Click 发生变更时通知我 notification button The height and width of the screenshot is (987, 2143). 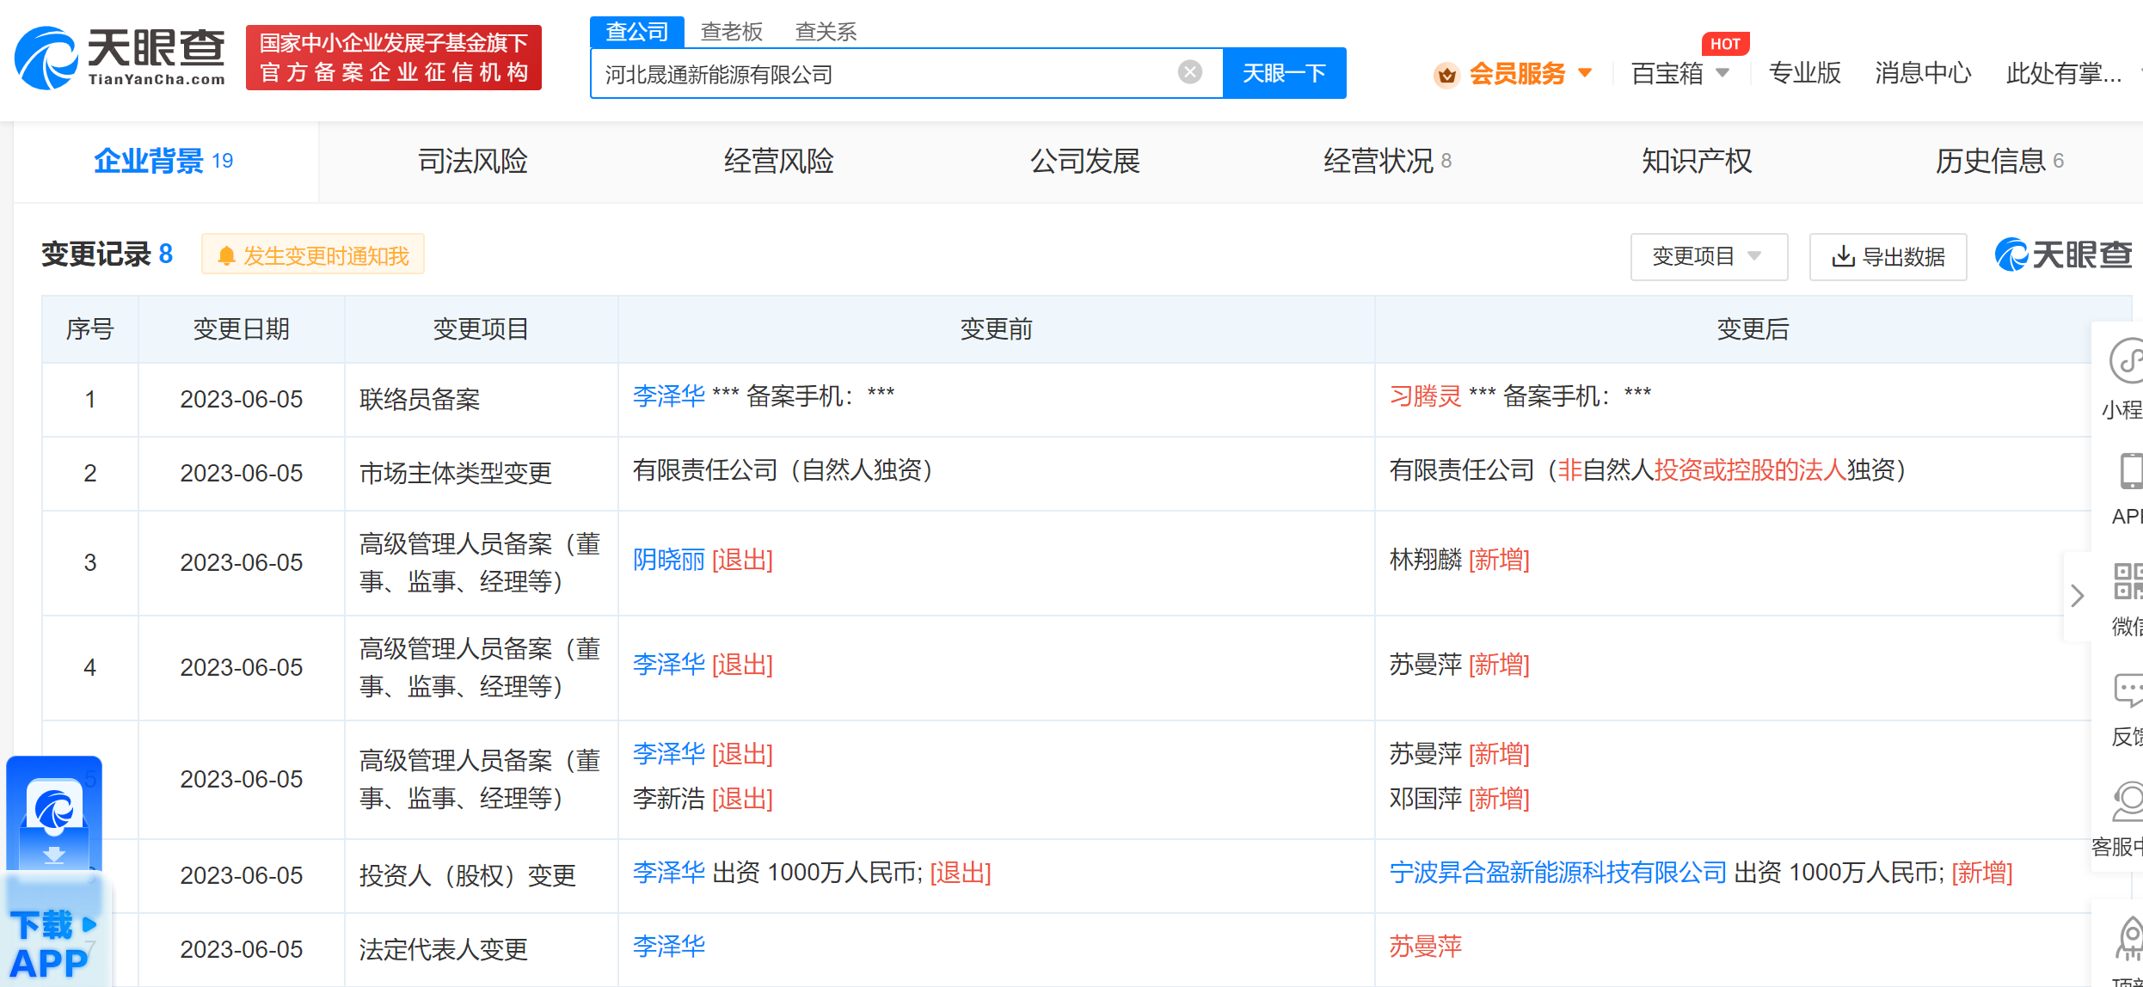313,255
